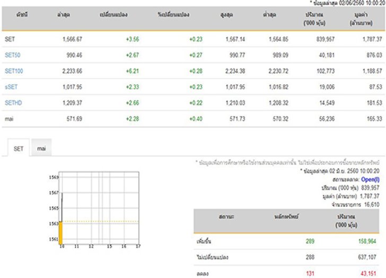This screenshot has height=278, width=386.
Task: Select SET100 last value 2,233.66
Action: tap(72, 71)
